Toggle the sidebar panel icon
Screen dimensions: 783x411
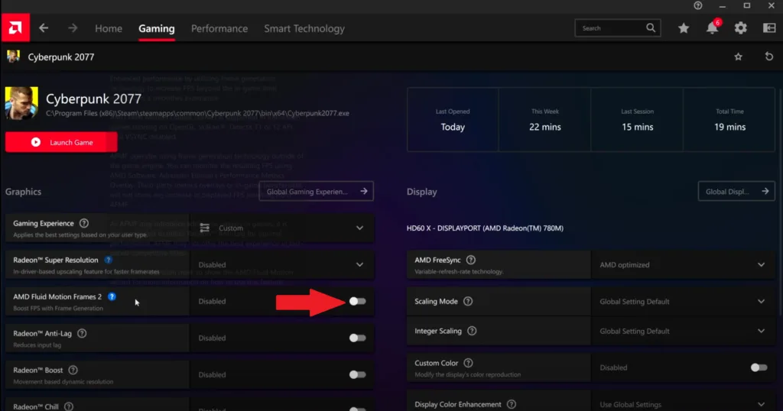coord(769,28)
